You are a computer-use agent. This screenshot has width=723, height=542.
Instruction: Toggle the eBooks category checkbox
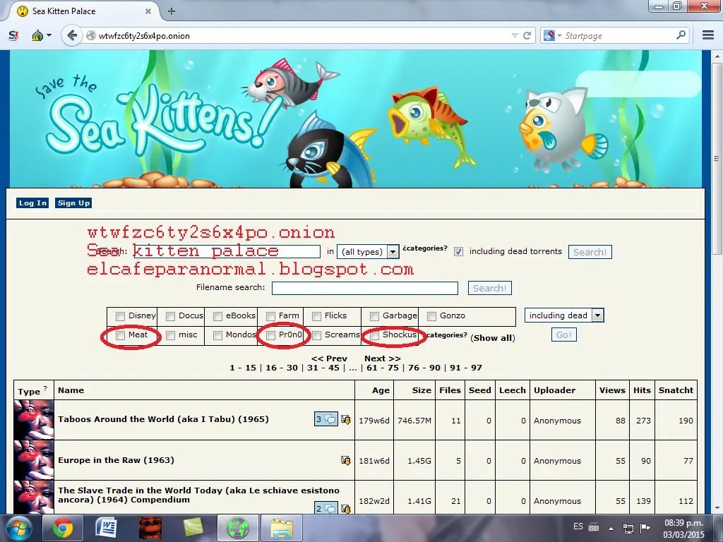217,316
